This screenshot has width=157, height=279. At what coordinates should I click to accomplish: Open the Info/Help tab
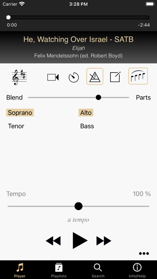[x=137, y=270]
